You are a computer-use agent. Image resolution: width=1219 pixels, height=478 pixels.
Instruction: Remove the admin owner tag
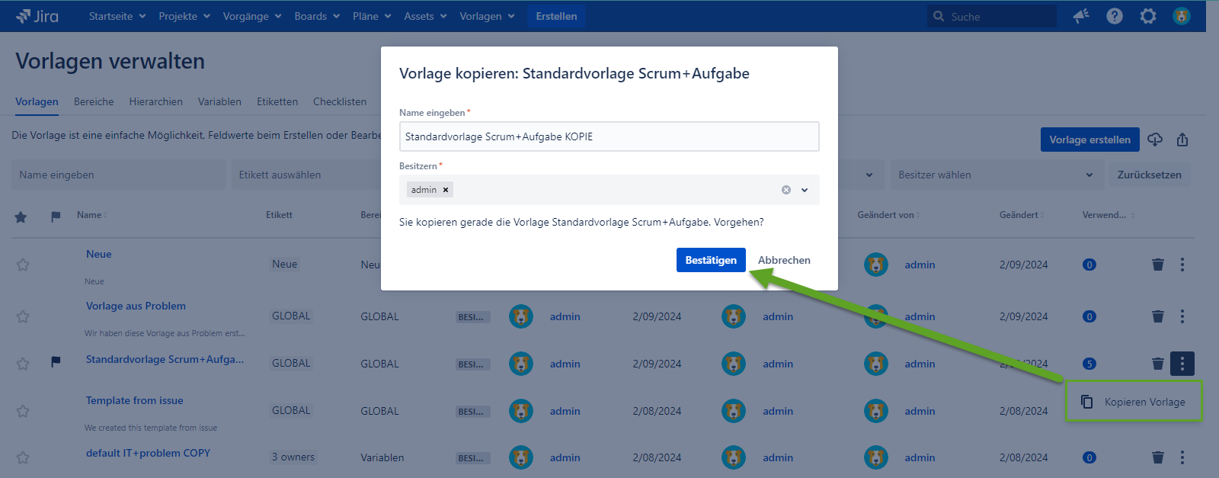(x=446, y=190)
